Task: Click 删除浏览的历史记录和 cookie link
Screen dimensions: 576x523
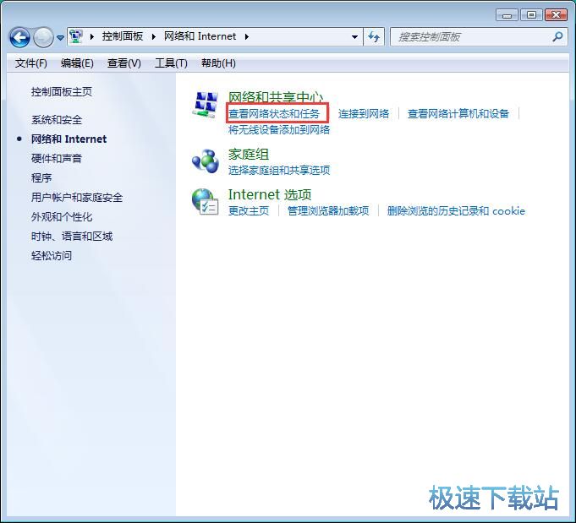Action: coord(456,211)
